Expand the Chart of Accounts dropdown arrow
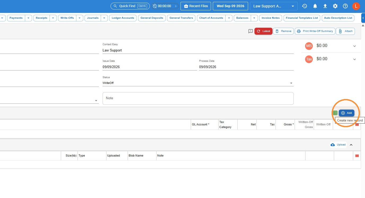This screenshot has height=198, width=365. (229, 18)
